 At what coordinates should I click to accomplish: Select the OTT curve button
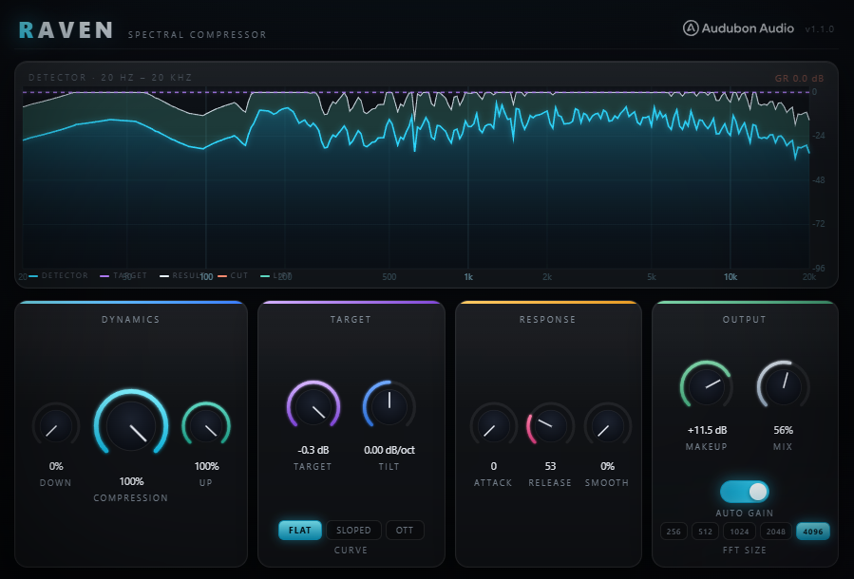click(x=405, y=530)
